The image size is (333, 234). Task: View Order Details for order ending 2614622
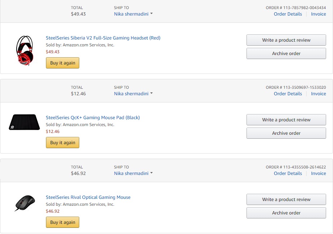coord(288,173)
